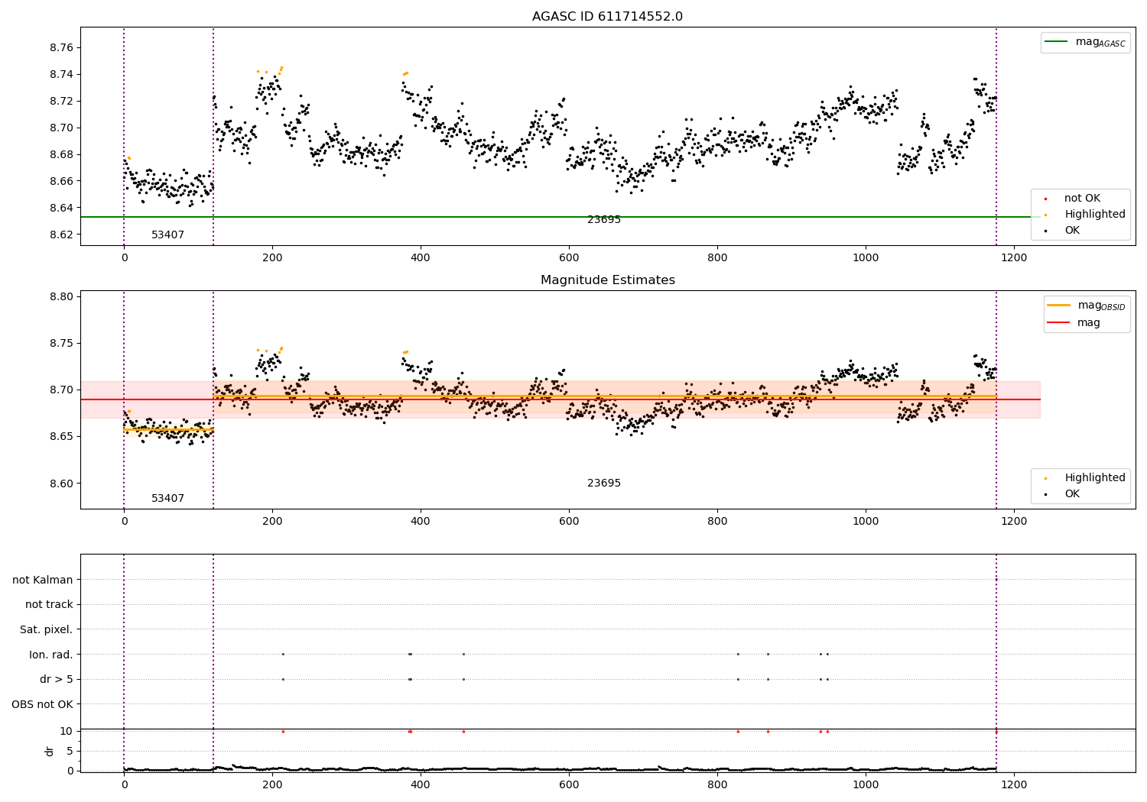The width and height of the screenshot is (1147, 802).
Task: Select the "8.62" y-axis tick label
Action: 61,235
